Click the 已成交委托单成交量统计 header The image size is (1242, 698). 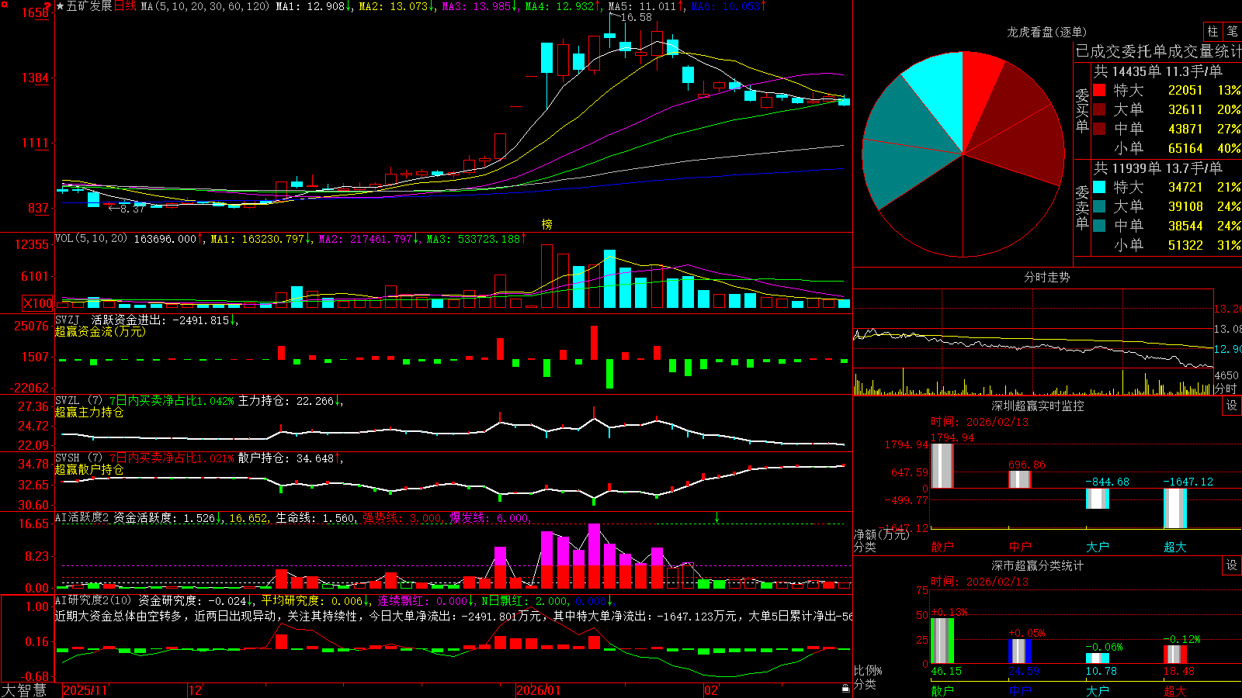click(1158, 51)
